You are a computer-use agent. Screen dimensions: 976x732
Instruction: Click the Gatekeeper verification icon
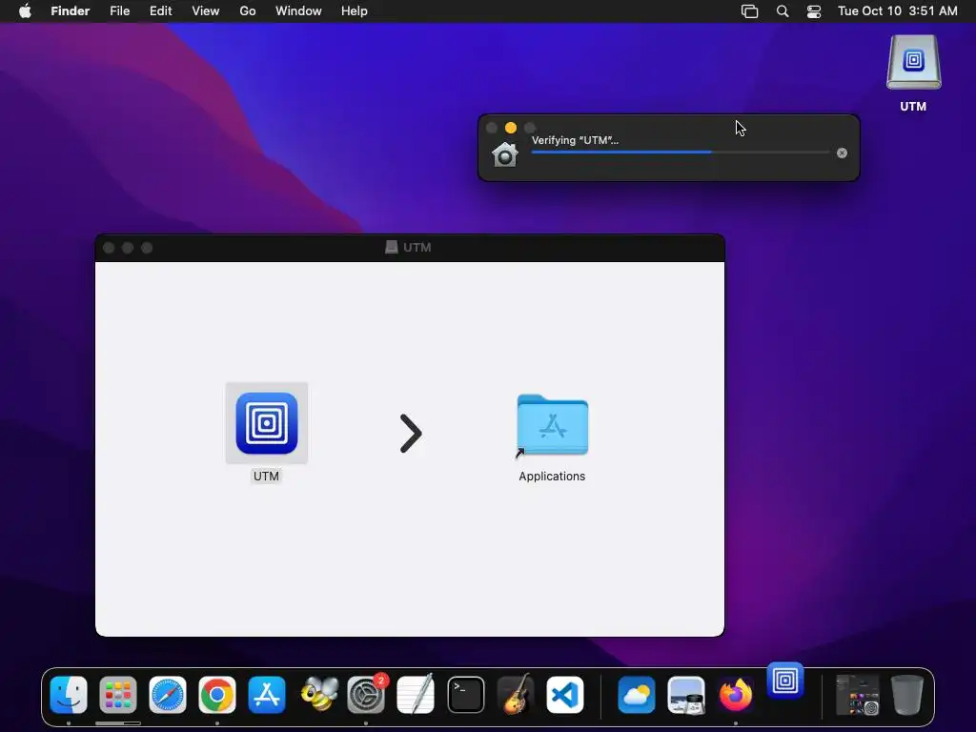pos(505,154)
